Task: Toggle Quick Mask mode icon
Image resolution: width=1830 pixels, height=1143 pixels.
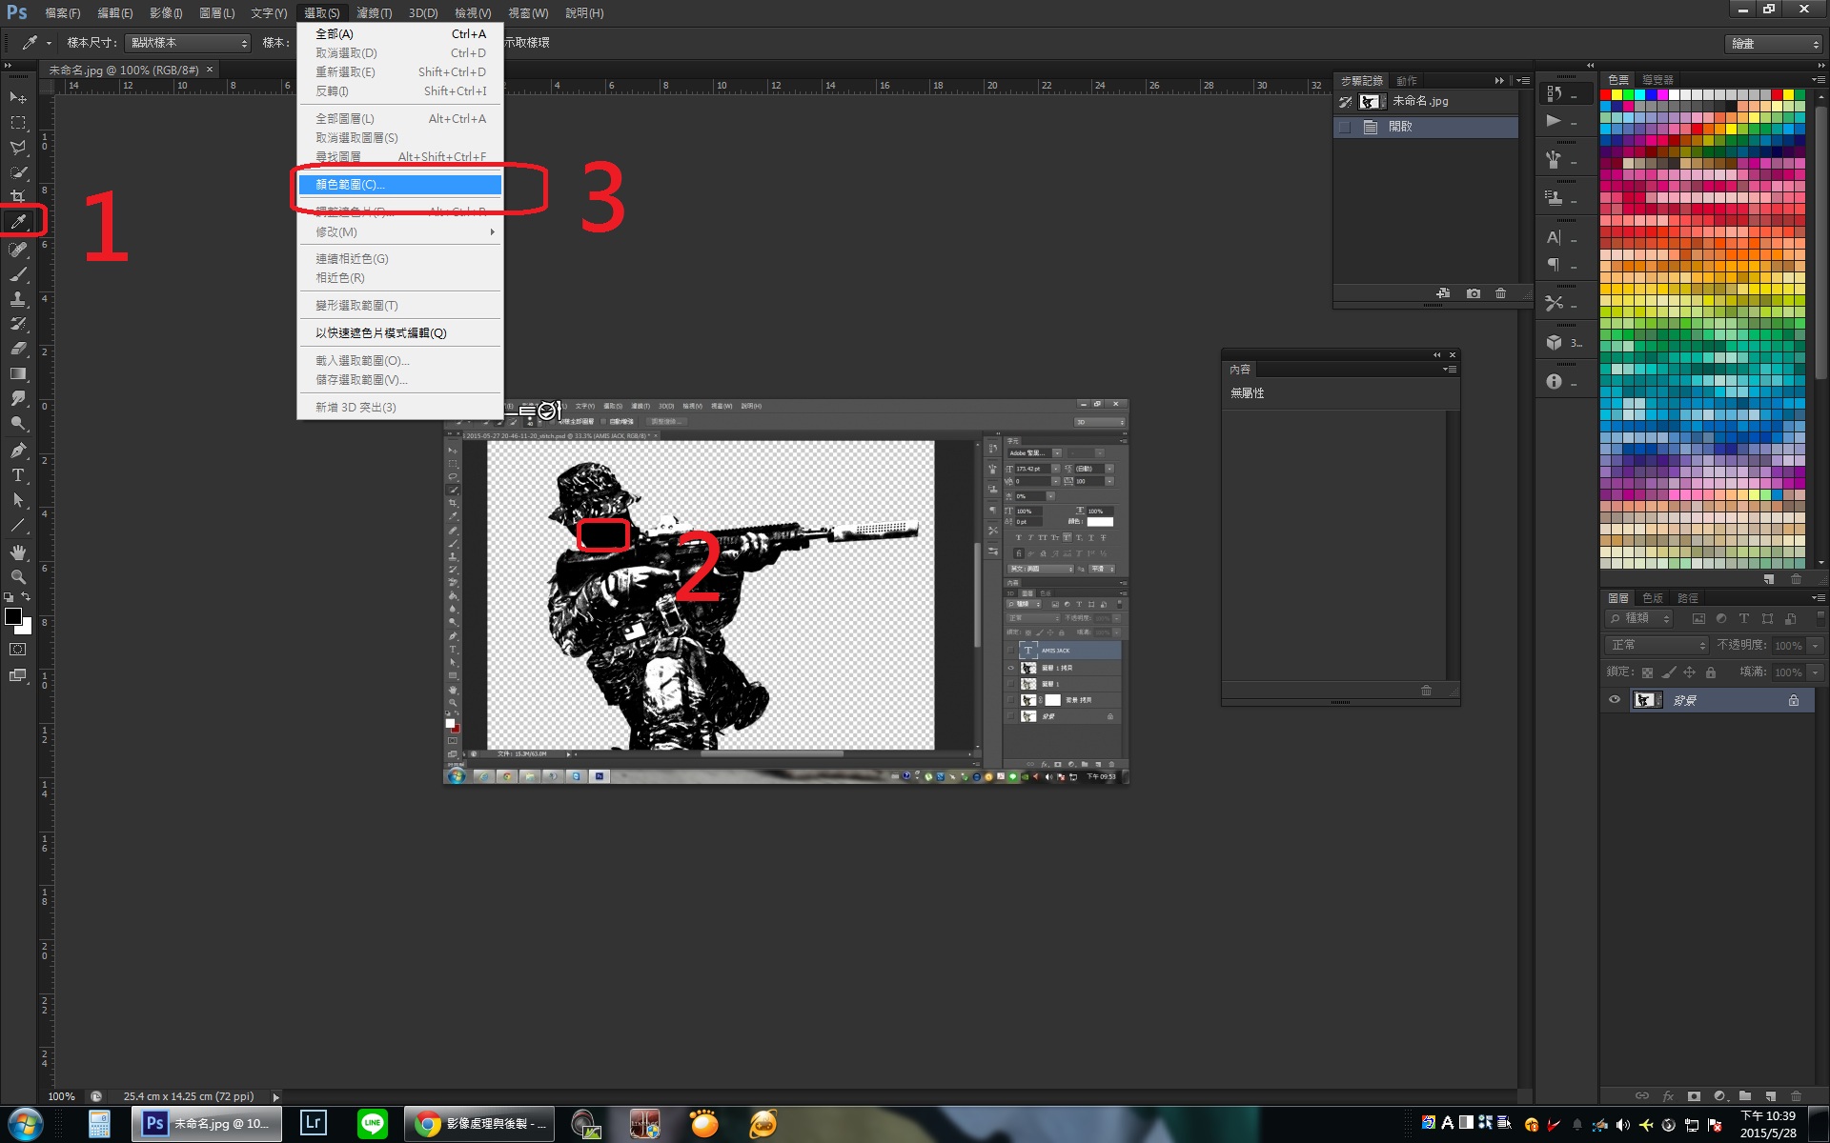Action: [18, 650]
